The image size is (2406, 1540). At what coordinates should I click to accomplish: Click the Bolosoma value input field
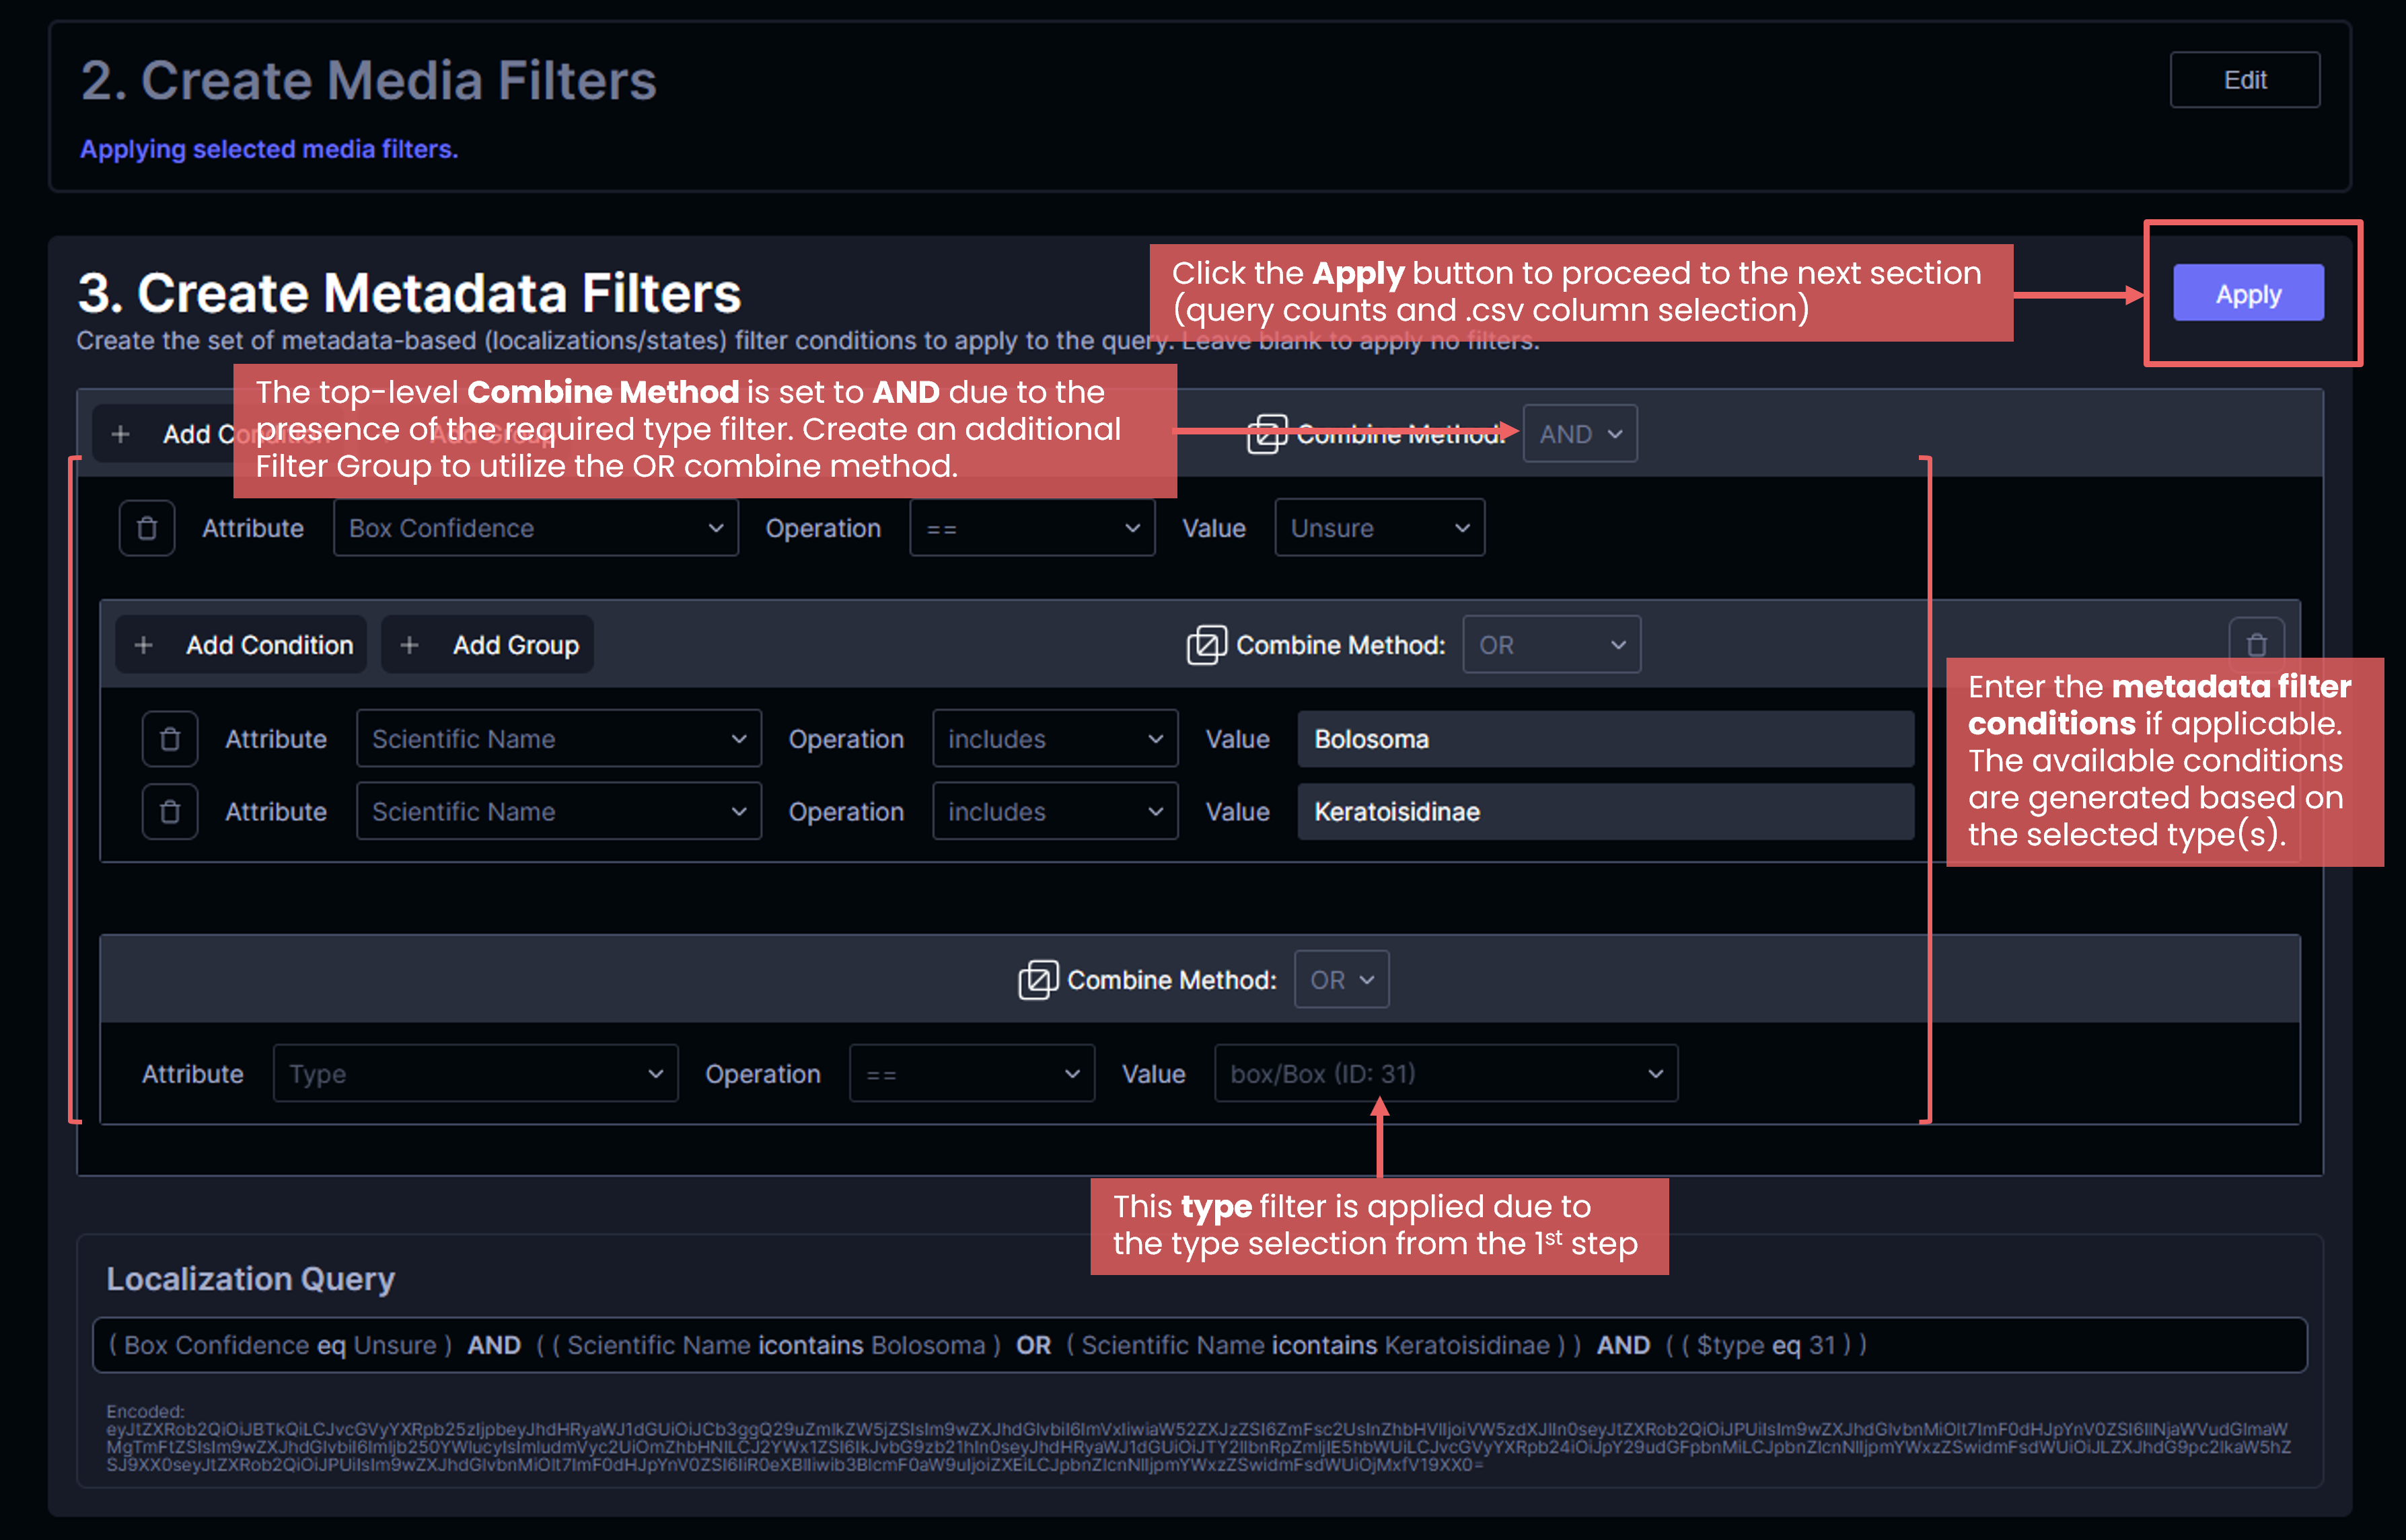click(1605, 739)
